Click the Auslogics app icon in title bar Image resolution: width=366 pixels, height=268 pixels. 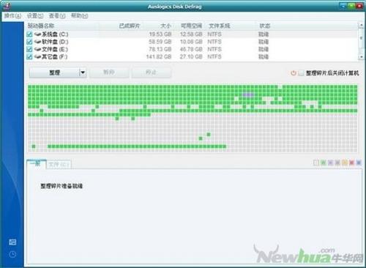[x=7, y=6]
